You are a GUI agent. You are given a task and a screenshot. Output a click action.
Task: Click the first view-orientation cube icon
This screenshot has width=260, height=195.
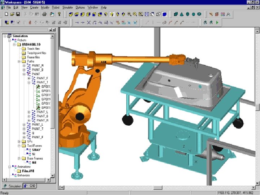coord(71,14)
